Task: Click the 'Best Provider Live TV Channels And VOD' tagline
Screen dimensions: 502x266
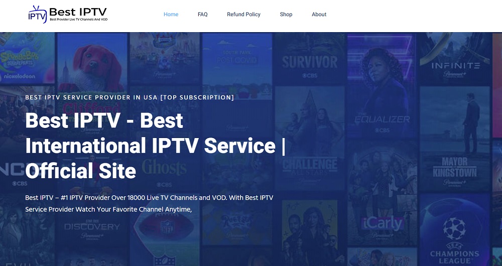Action: (79, 20)
